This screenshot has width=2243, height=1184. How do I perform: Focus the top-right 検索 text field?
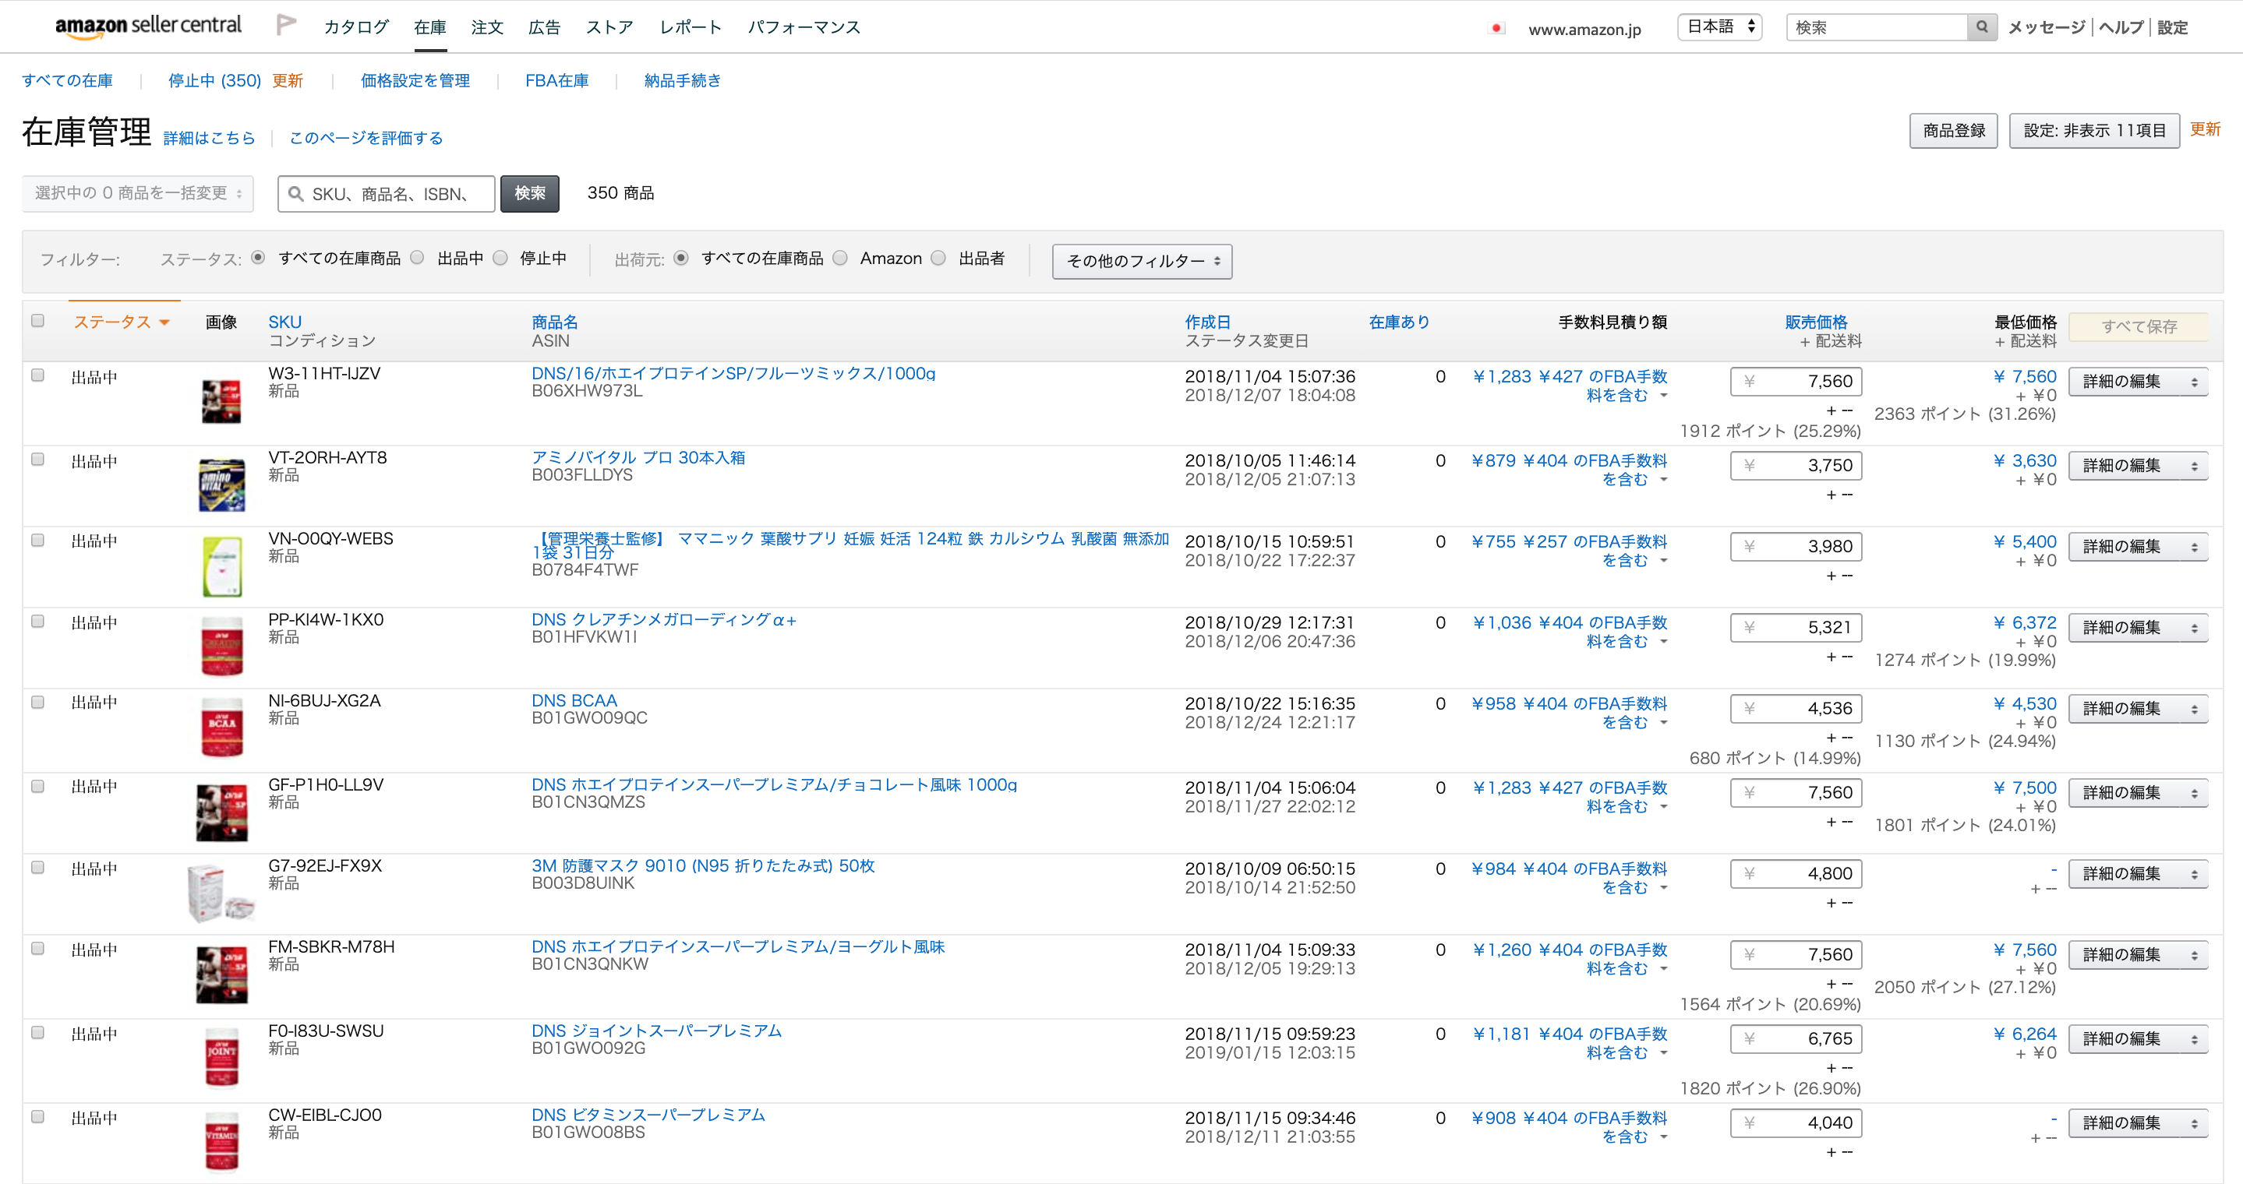[x=1877, y=27]
